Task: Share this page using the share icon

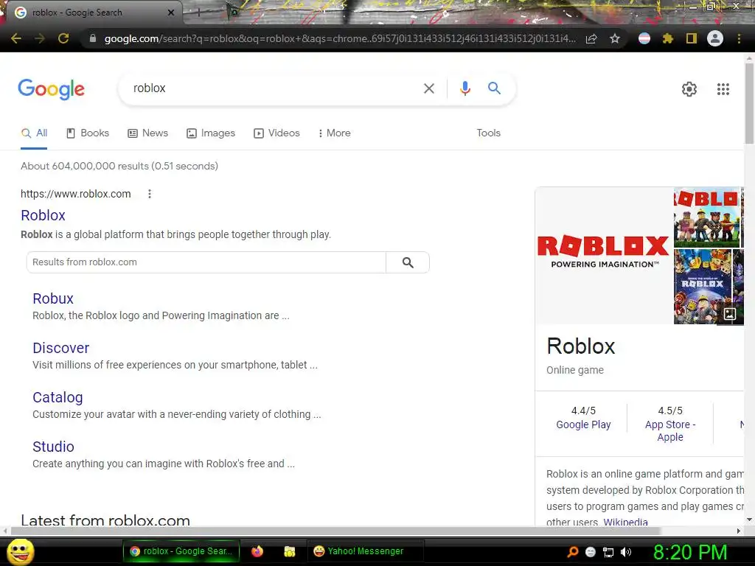Action: (x=591, y=38)
